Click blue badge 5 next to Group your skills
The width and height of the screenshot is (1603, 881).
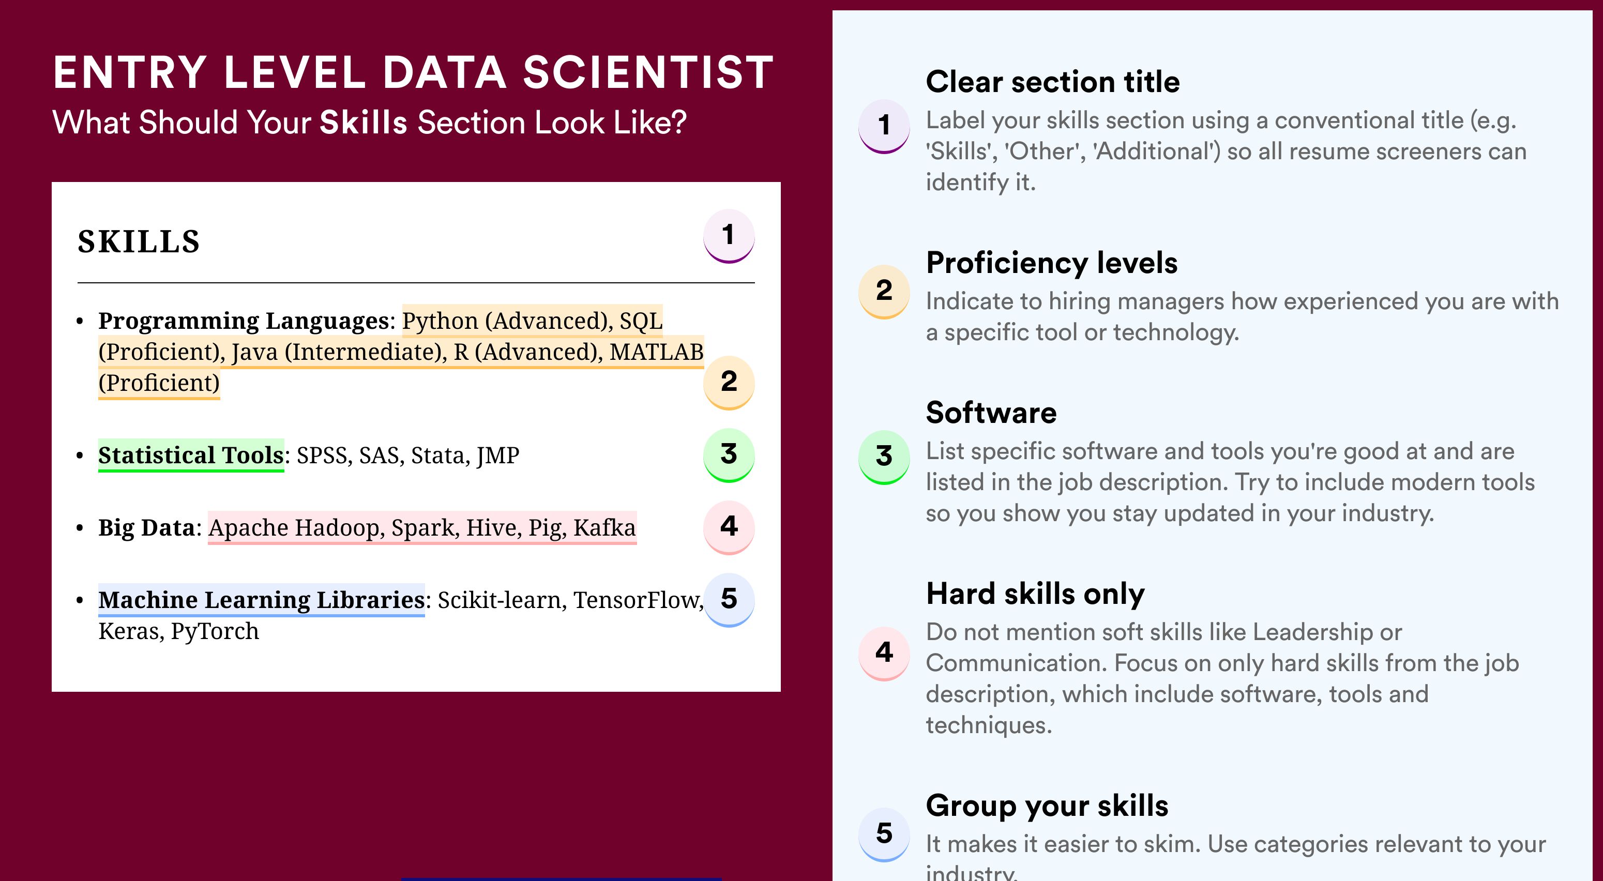click(x=884, y=834)
